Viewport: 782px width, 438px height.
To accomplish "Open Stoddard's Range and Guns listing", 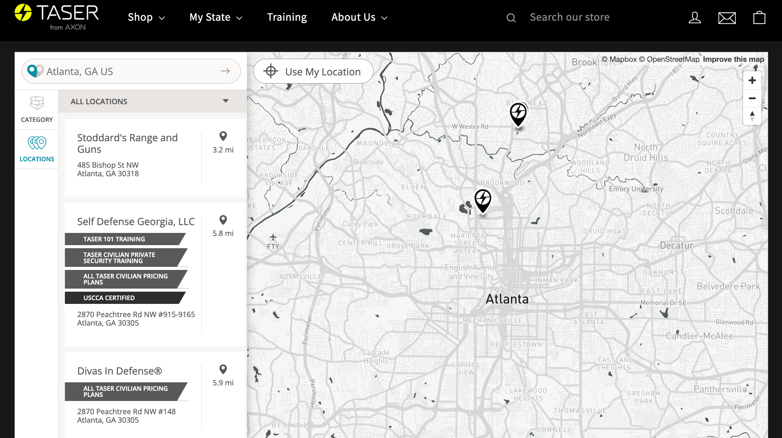I will point(127,144).
